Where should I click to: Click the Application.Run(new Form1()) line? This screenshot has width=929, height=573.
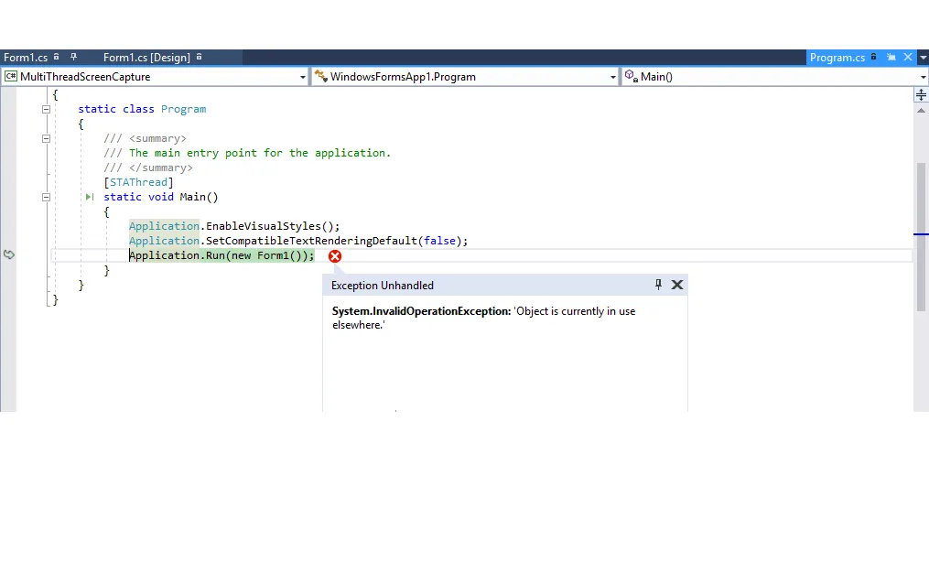(221, 255)
